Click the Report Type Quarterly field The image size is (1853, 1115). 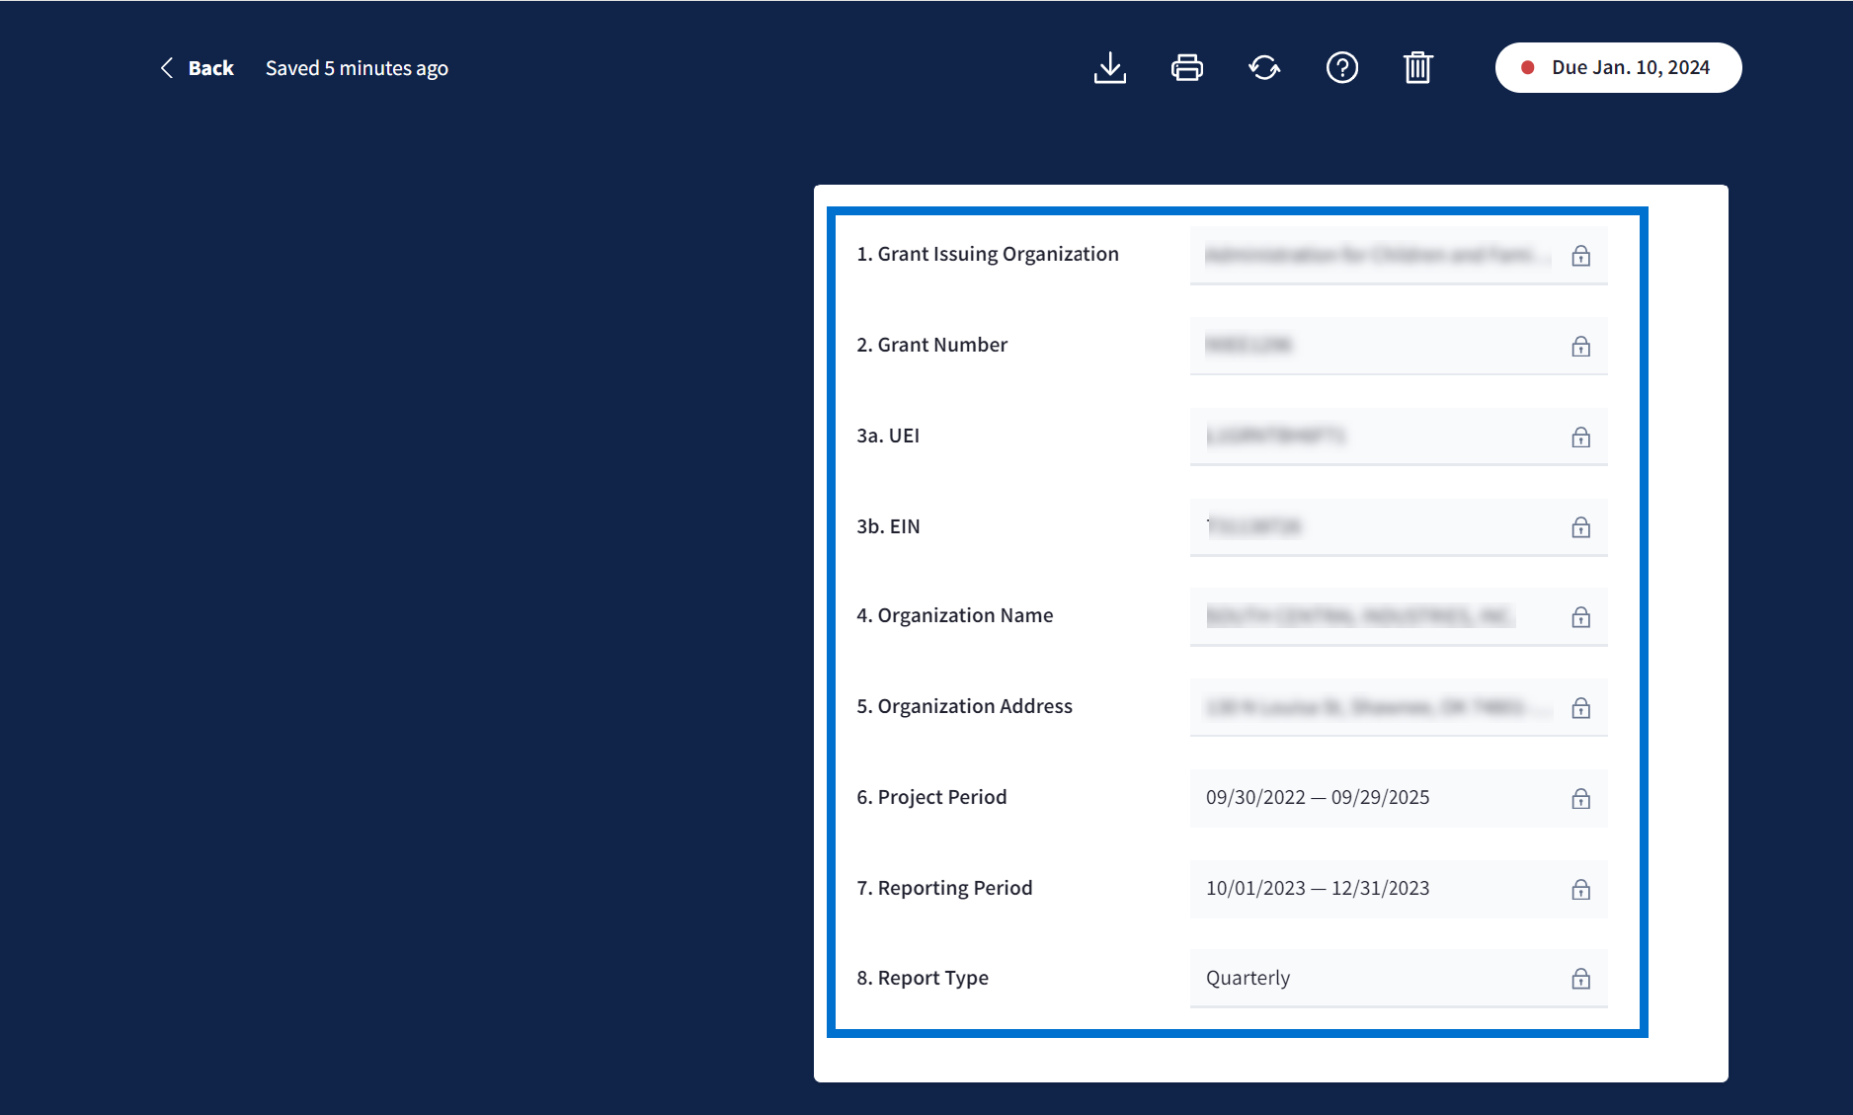(1373, 979)
